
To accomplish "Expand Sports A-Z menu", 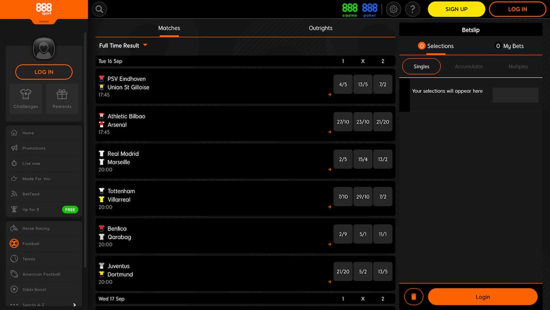I will [x=44, y=305].
